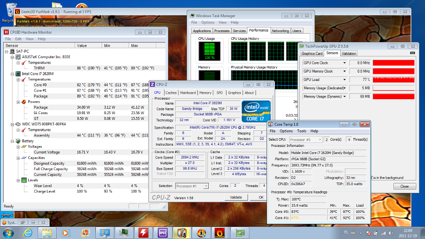Switch to Hardware Monitor red lightning taskbar icon
Viewport: 425px width, 239px height.
pos(143,233)
